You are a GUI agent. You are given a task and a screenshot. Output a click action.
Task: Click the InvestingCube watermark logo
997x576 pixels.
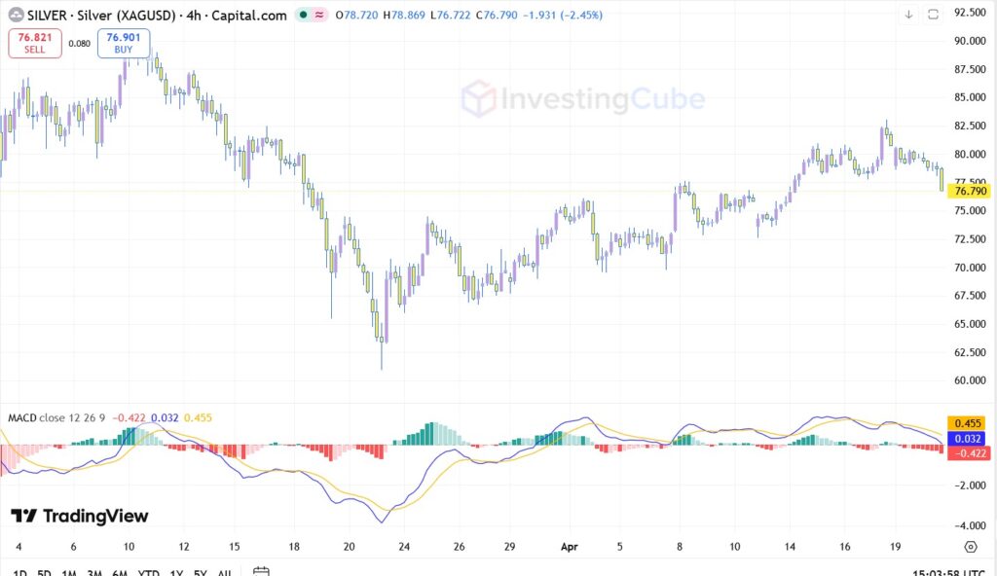583,99
